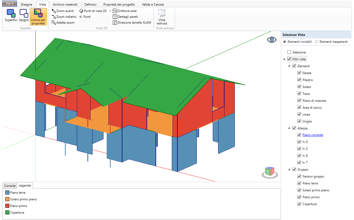Switch to the Definisci tab
The height and width of the screenshot is (220, 354).
click(x=90, y=4)
